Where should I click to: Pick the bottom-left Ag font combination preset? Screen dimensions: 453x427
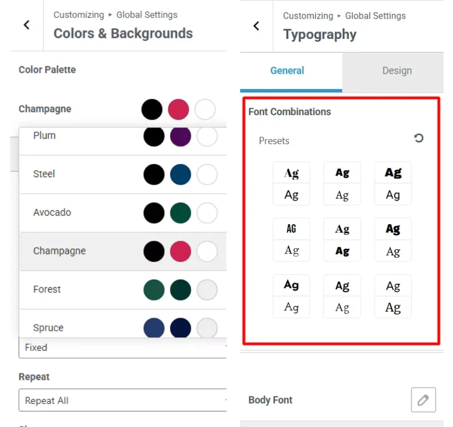tap(291, 296)
